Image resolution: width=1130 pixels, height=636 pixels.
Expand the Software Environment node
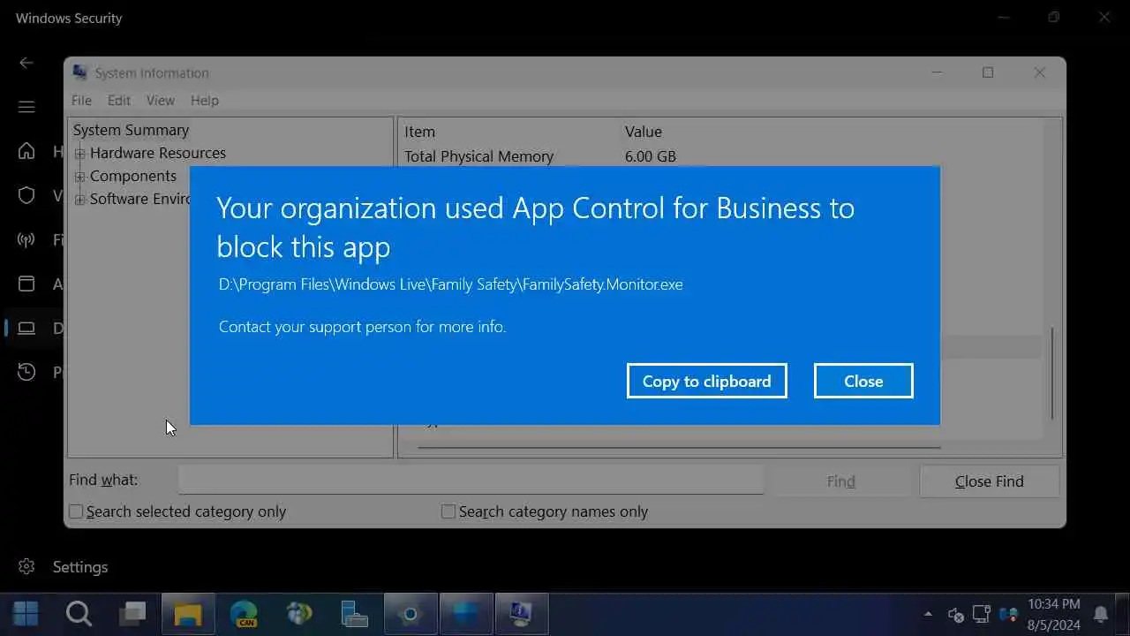pyautogui.click(x=79, y=200)
